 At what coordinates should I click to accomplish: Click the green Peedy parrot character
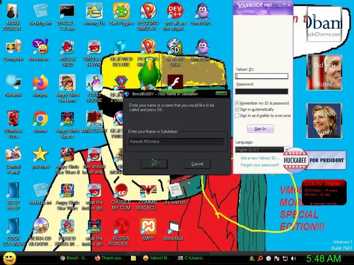(150, 73)
